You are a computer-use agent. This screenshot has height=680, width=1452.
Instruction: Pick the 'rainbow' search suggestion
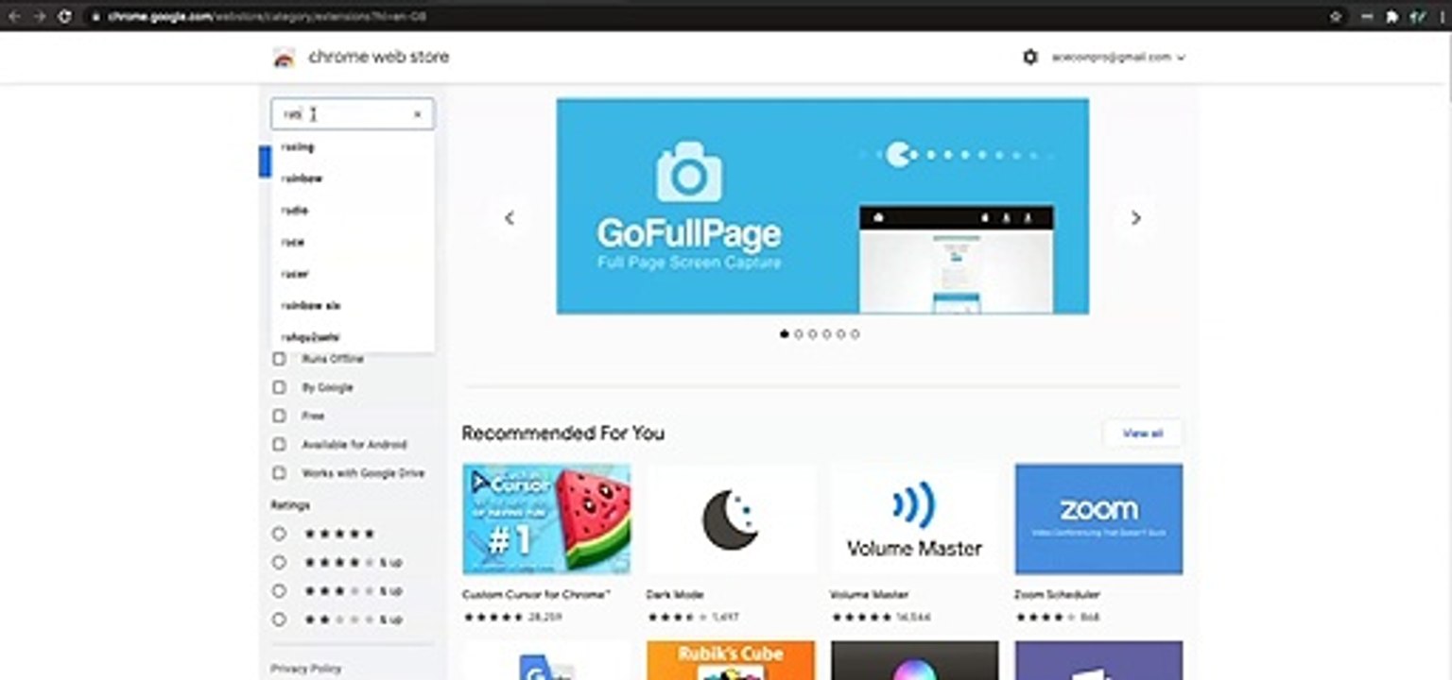pos(353,178)
